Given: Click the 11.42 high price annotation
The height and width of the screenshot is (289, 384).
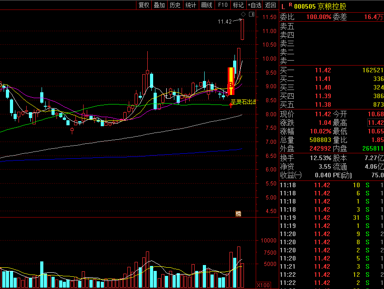Looking at the screenshot, I should pyautogui.click(x=225, y=22).
